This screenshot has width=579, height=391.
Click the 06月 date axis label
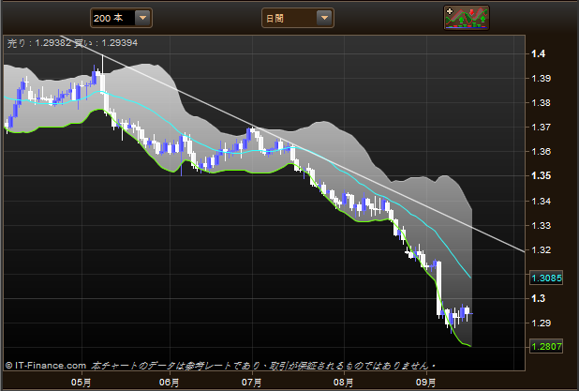[x=170, y=383]
